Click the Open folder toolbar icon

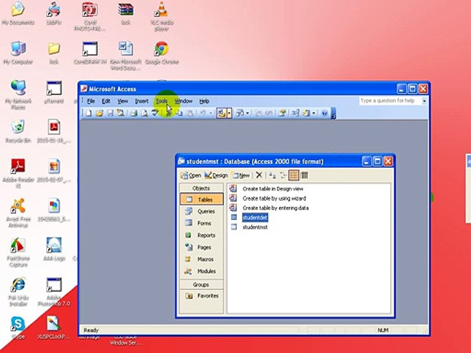coord(100,113)
